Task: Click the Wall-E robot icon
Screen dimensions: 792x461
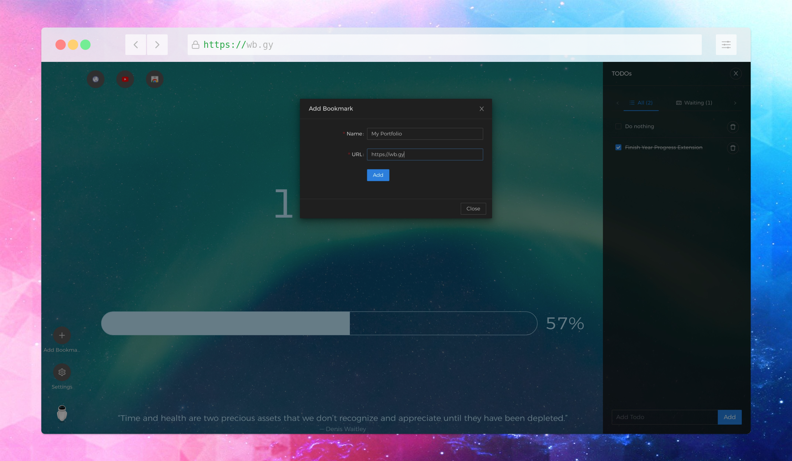Action: [62, 413]
